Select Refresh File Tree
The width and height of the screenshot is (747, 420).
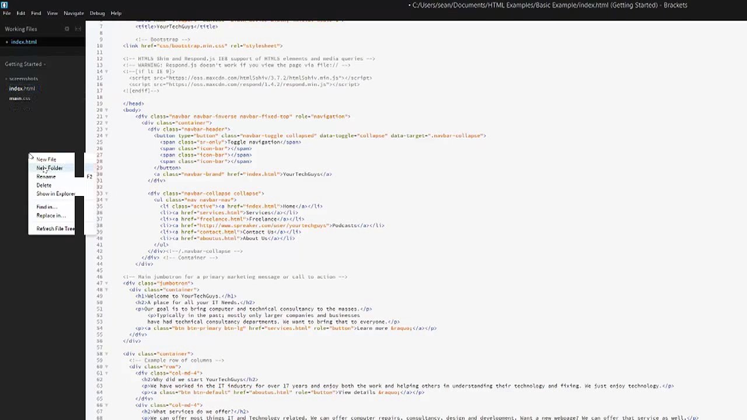click(x=55, y=229)
